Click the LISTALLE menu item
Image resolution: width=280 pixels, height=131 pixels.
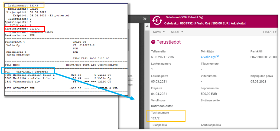coord(270,32)
